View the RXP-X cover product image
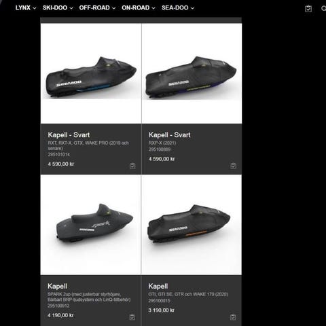The width and height of the screenshot is (326, 326). point(192,73)
